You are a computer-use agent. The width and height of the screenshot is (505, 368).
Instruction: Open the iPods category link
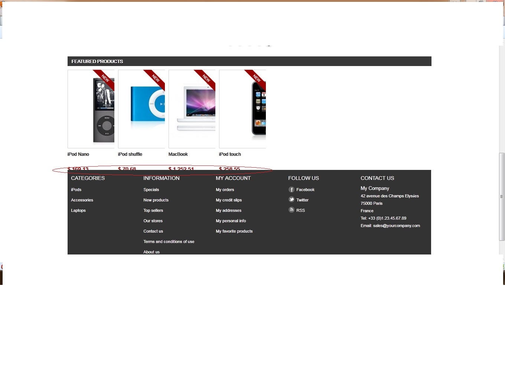pyautogui.click(x=76, y=190)
